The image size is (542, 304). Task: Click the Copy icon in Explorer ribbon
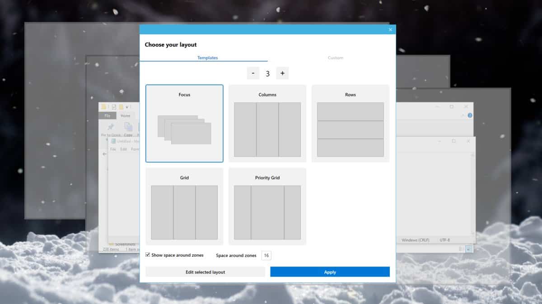[128, 127]
